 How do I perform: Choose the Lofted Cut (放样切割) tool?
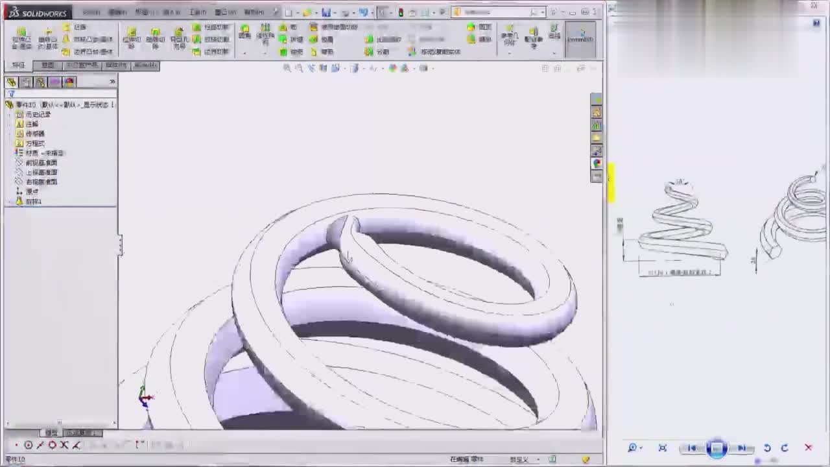click(x=211, y=40)
